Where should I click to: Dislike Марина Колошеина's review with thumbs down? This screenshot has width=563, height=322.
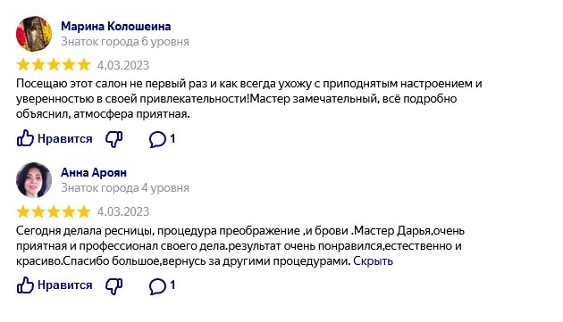pos(113,139)
